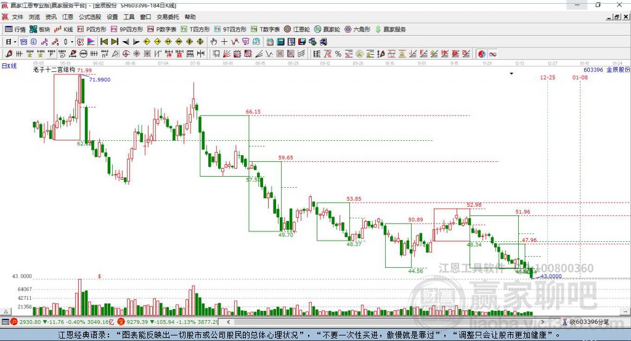Open the P四方形 tool
Viewport: 631px width, 341px height.
[92, 30]
